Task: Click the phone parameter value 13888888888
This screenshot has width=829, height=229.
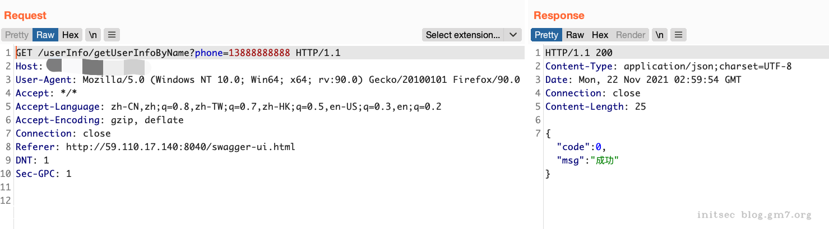Action: 260,53
